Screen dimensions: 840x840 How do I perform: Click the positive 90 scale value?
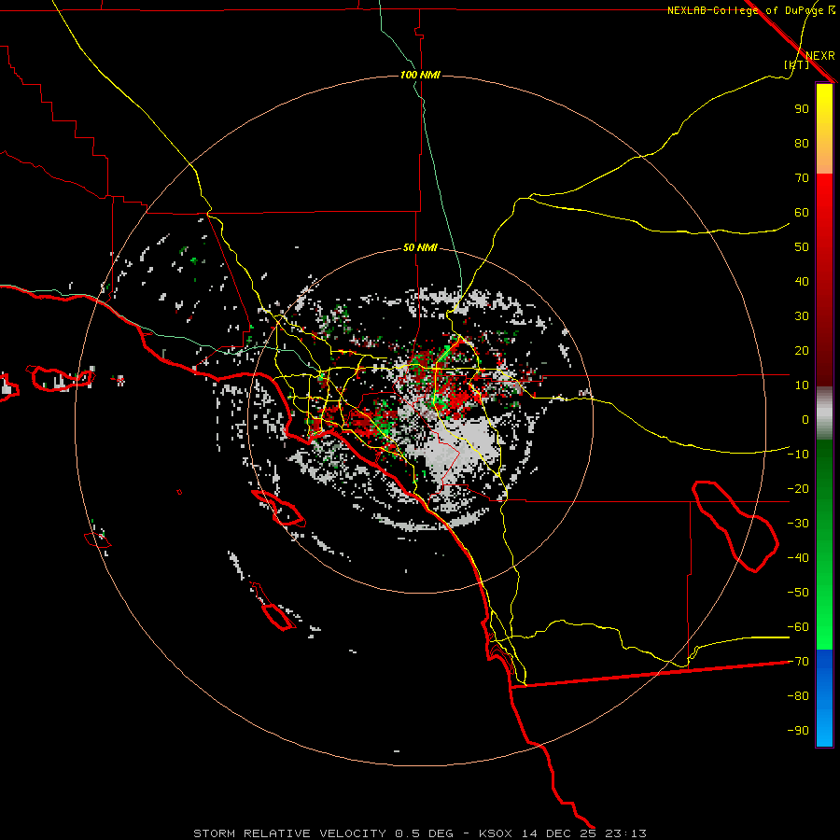pos(802,109)
